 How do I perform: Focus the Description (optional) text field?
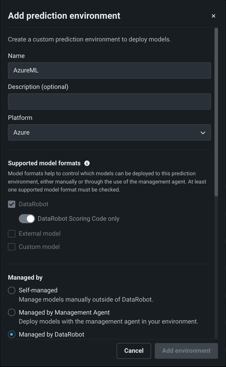[x=109, y=102]
